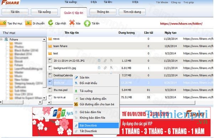Viewport: 214px width, 138px height.
Task: Open the URL link of the news row
Action: point(198,39)
